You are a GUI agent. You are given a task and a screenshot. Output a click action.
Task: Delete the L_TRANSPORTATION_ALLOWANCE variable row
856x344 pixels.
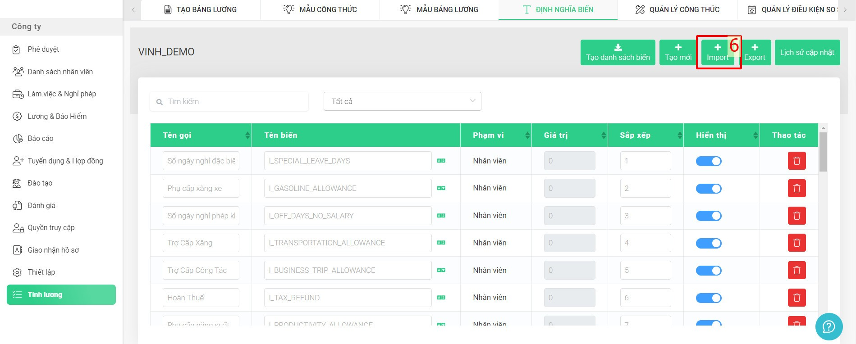[796, 243]
